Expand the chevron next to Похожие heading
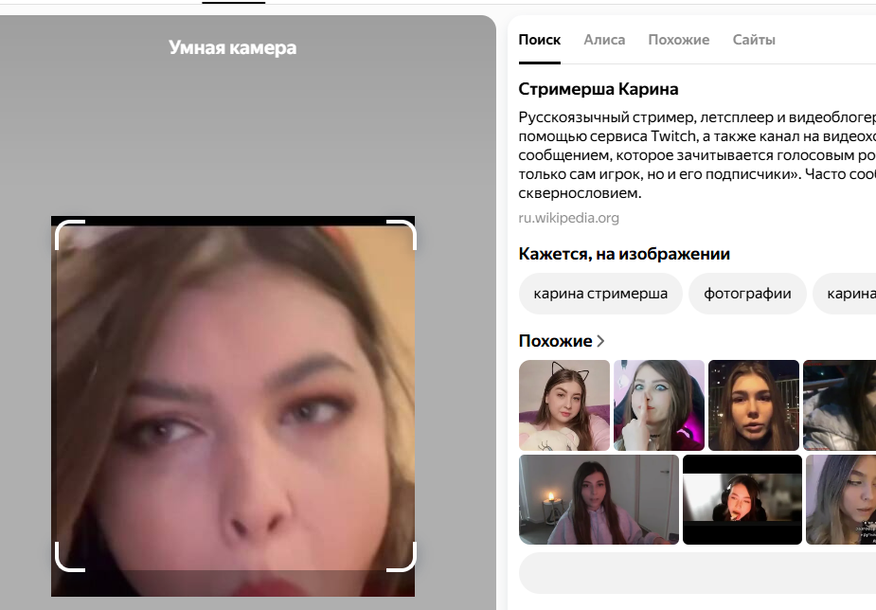Screen dimensions: 876x610 (600, 341)
